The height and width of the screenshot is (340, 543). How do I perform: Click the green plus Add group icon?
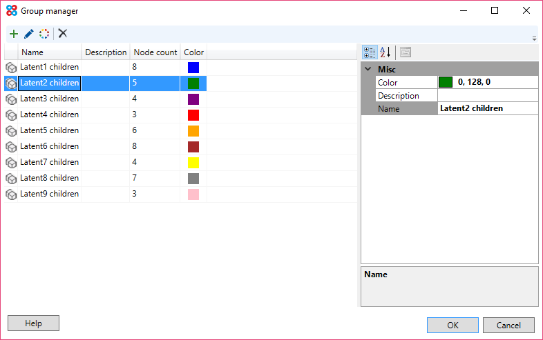[x=14, y=34]
